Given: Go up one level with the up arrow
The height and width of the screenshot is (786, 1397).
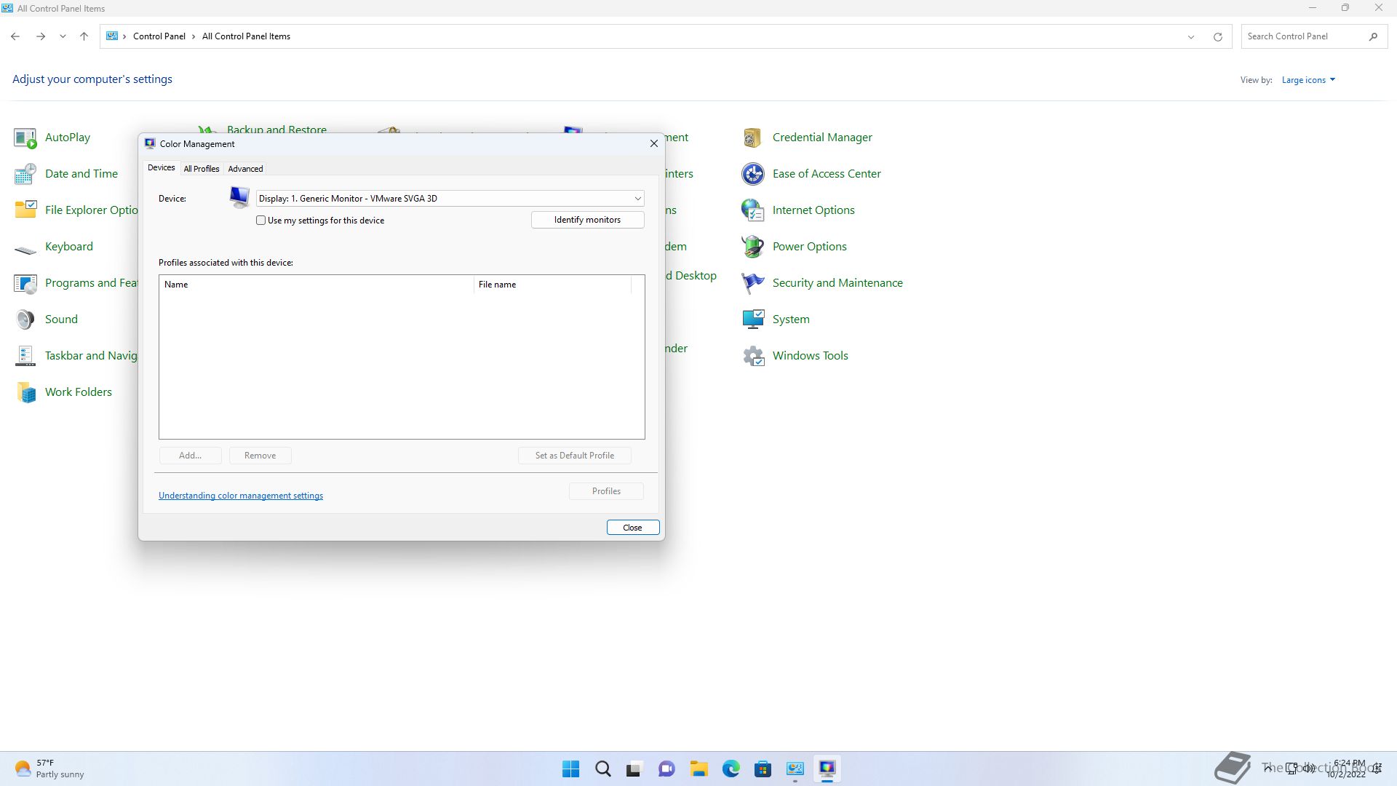Looking at the screenshot, I should coord(84,36).
